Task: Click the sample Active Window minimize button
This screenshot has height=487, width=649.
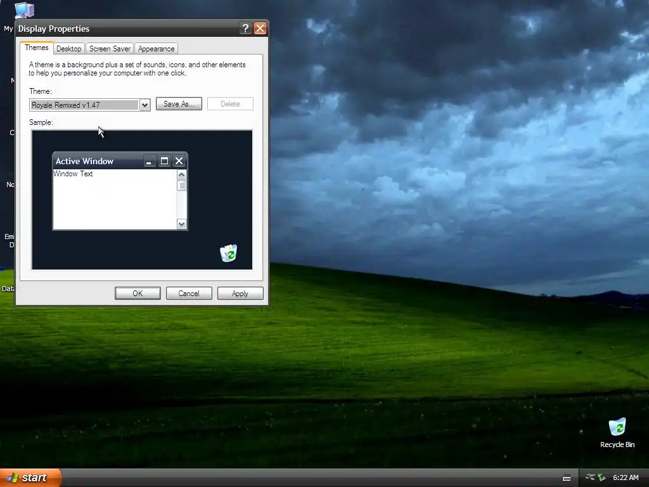Action: pos(150,160)
